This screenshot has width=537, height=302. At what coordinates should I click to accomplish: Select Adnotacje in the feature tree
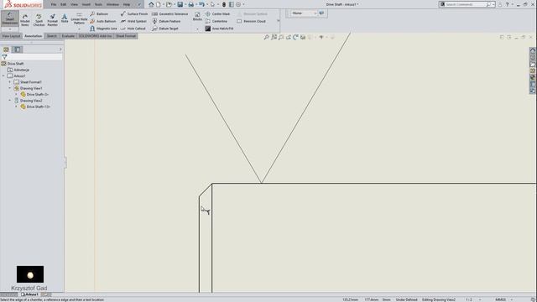click(x=21, y=70)
